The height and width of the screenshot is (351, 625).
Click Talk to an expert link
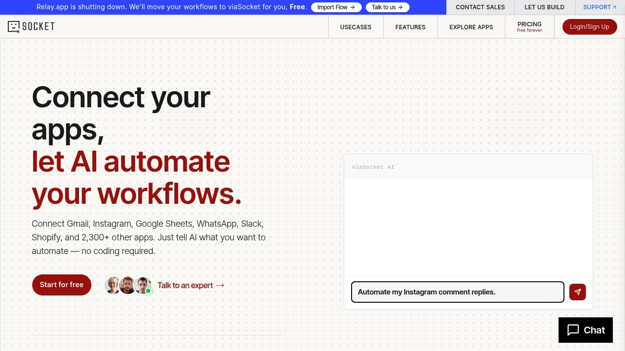click(x=191, y=285)
